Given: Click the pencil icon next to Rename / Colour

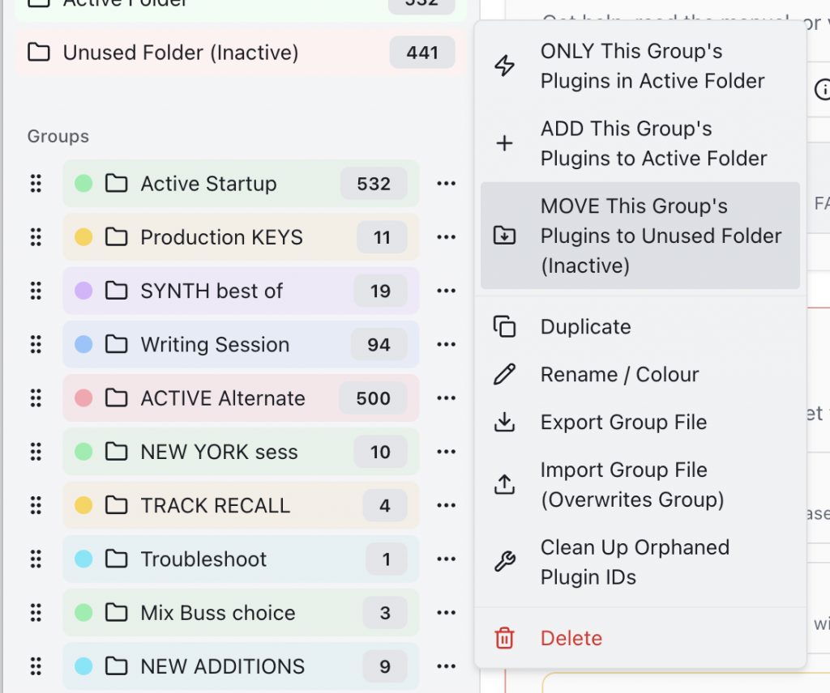Looking at the screenshot, I should tap(505, 375).
